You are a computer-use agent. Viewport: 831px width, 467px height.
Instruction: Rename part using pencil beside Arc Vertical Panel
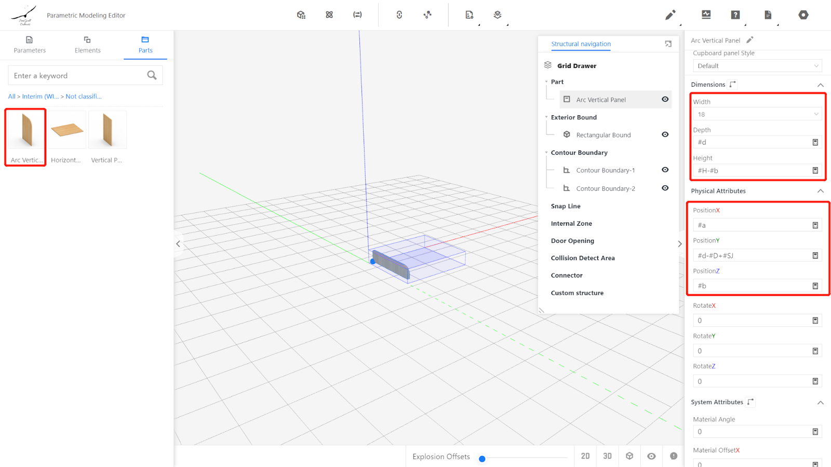[749, 40]
